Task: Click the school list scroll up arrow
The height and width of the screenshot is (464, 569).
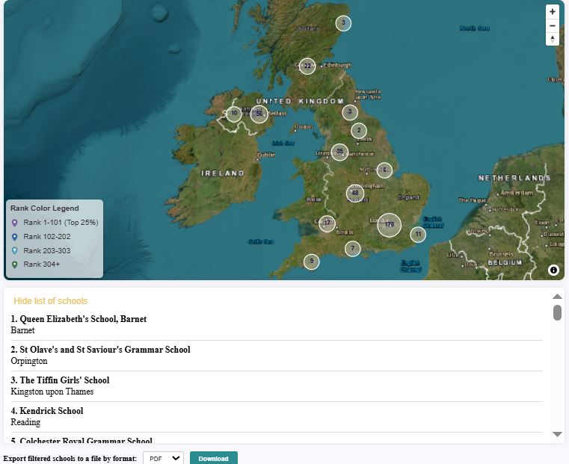Action: pos(557,297)
